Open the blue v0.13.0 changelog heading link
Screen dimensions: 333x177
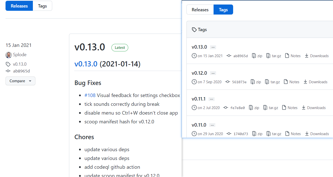86,64
